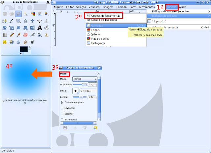Open the highlighted Diálogos de encaixe submenu

[179, 16]
